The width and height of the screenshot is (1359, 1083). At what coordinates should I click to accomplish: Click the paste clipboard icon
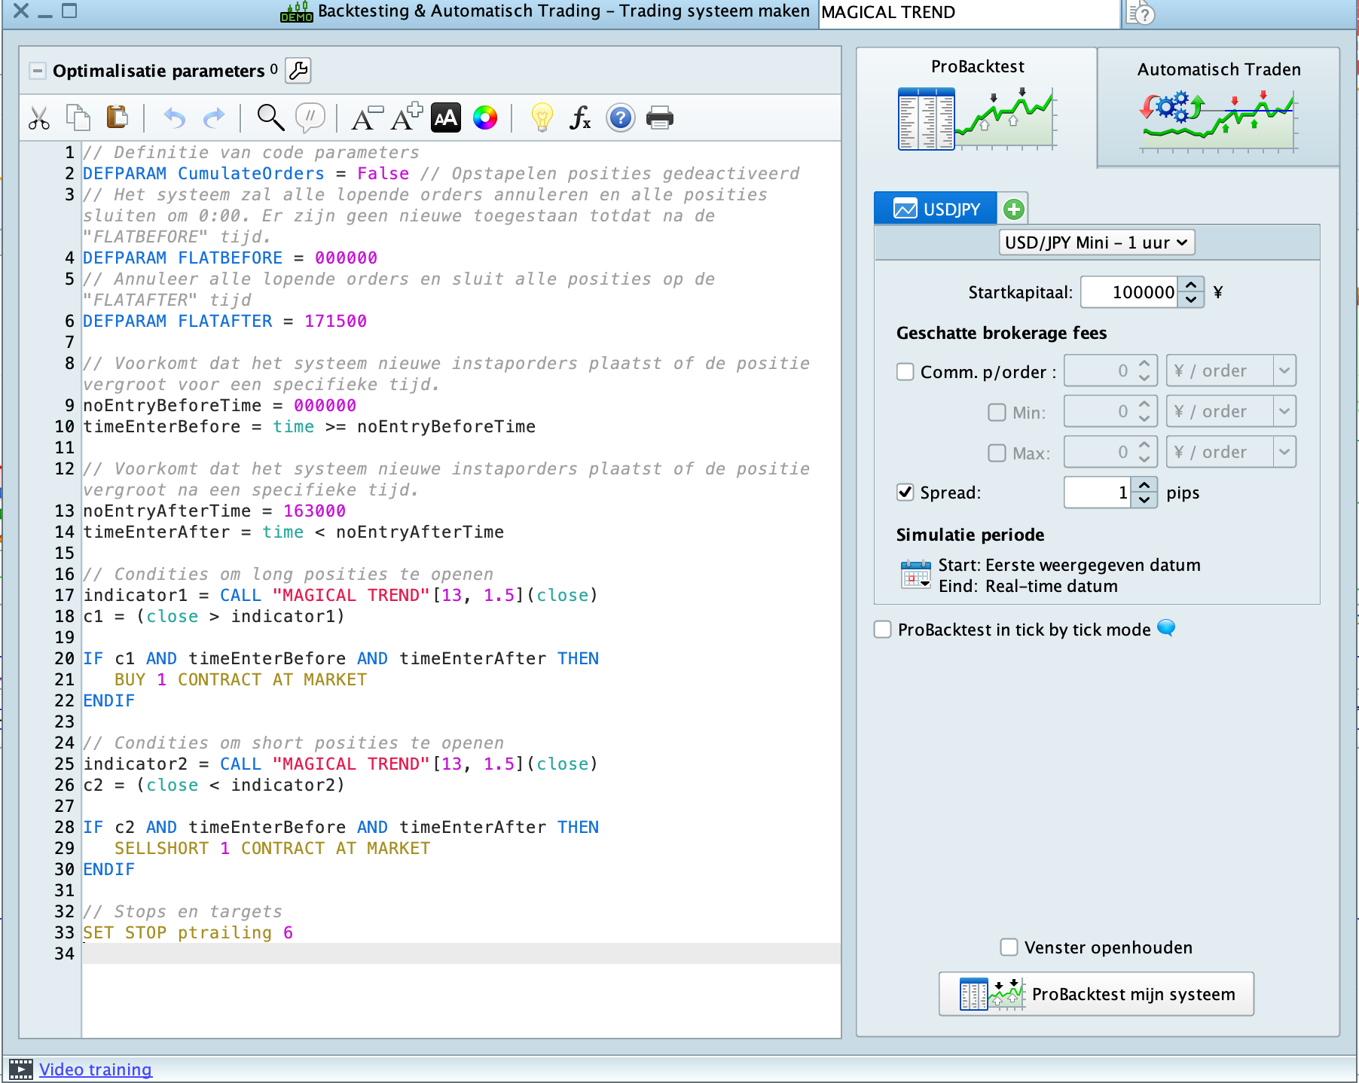pos(117,117)
